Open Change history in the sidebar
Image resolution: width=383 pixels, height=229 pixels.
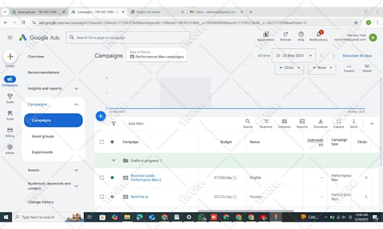tap(41, 202)
